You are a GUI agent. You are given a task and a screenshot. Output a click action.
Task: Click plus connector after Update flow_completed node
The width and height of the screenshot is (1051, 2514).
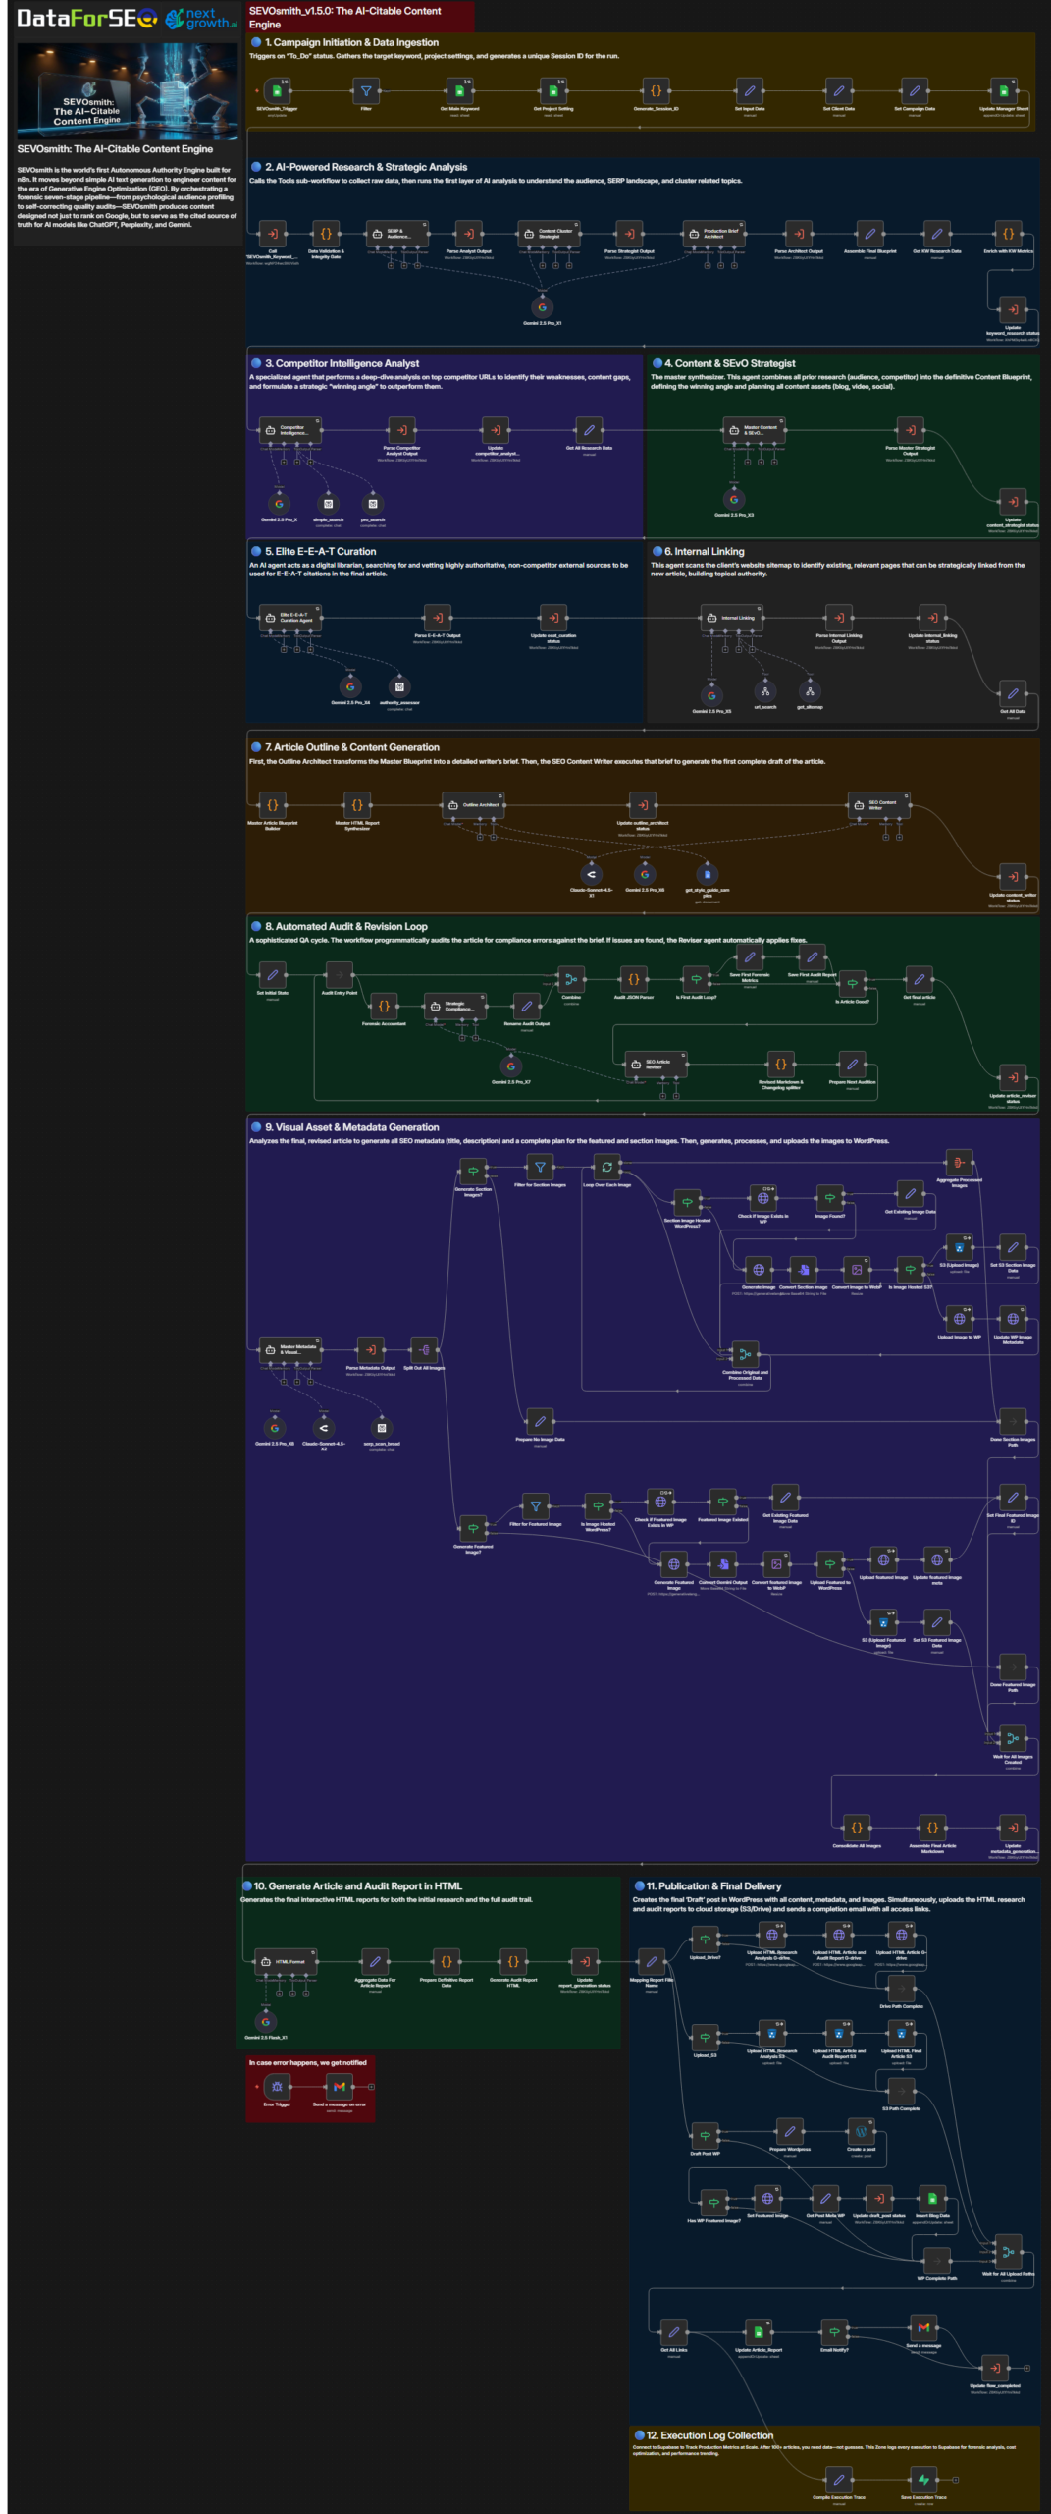coord(1026,2368)
